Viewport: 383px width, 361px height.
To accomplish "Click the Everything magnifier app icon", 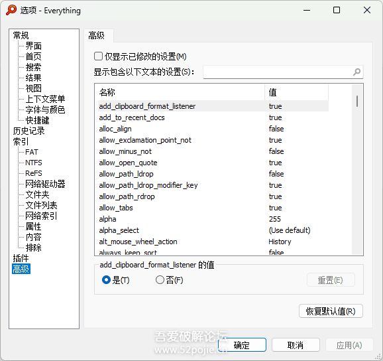I will [11, 10].
